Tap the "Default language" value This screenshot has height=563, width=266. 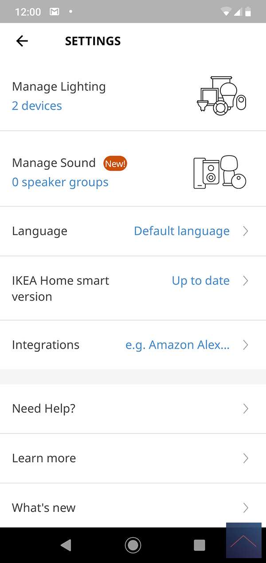point(182,231)
